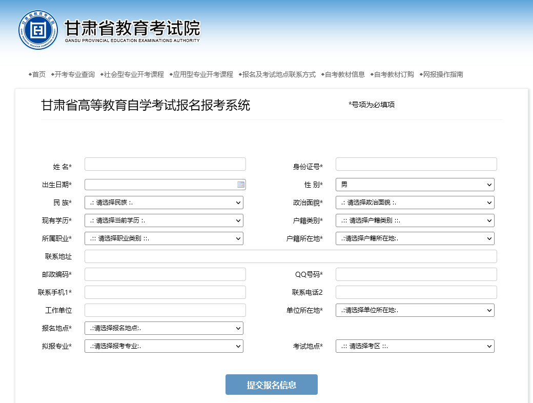Expand the 性别 dropdown showing 男

415,185
